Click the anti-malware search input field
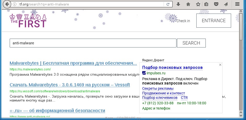The height and width of the screenshot is (120, 246). pyautogui.click(x=93, y=43)
